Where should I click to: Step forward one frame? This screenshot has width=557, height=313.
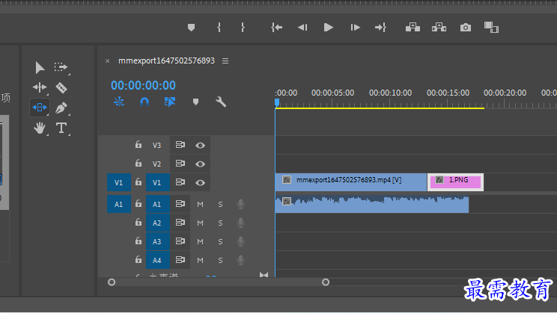tap(355, 28)
